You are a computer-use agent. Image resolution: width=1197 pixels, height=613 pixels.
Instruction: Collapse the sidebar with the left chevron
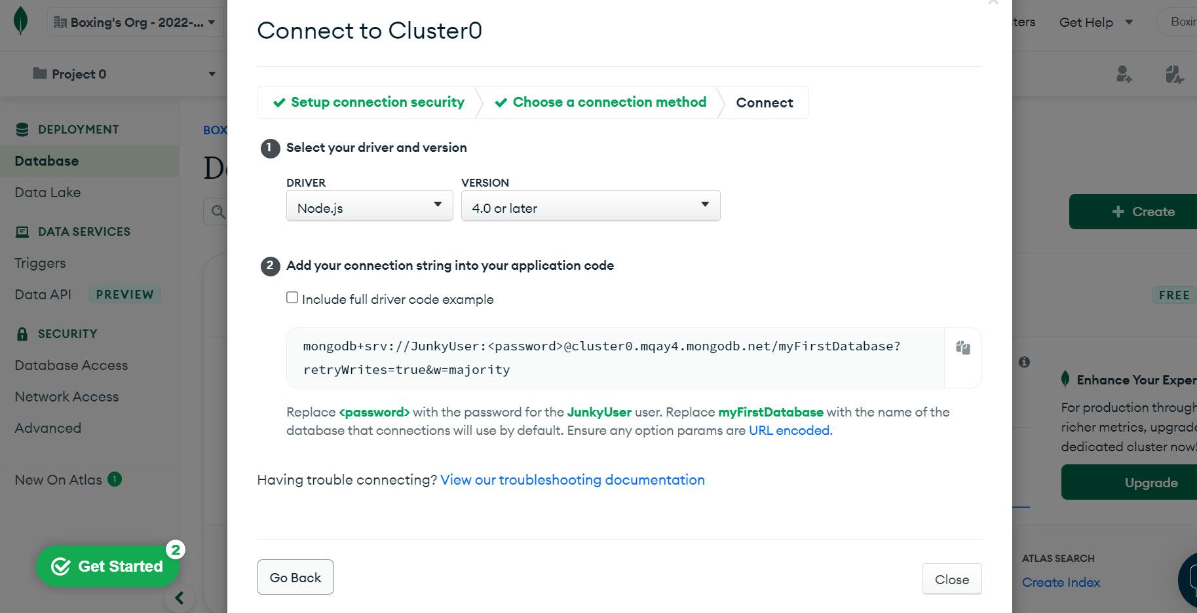(179, 597)
